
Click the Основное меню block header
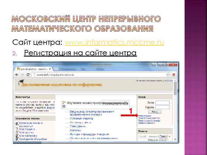[x=35, y=119]
